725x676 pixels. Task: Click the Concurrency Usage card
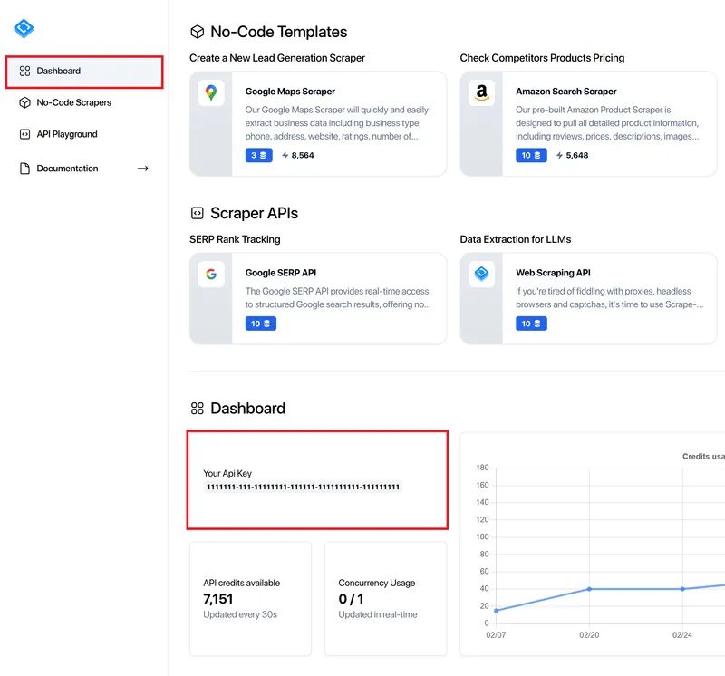point(386,599)
